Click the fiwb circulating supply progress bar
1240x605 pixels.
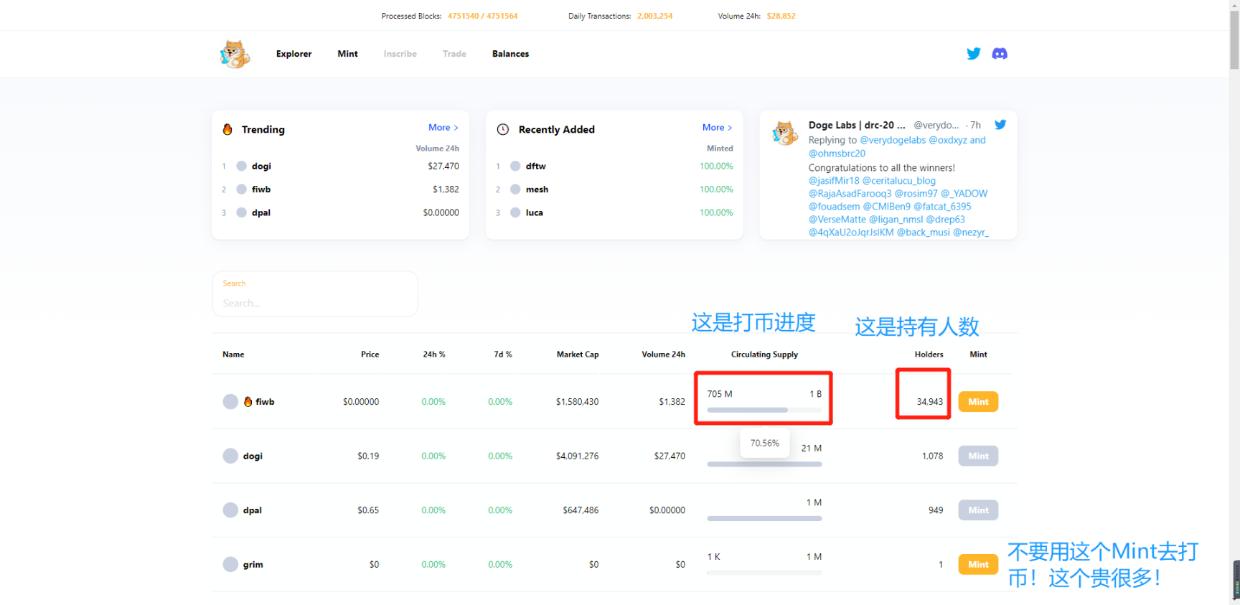(764, 410)
